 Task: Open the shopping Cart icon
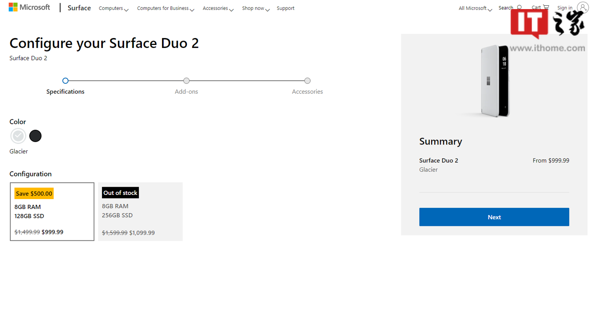click(x=546, y=7)
